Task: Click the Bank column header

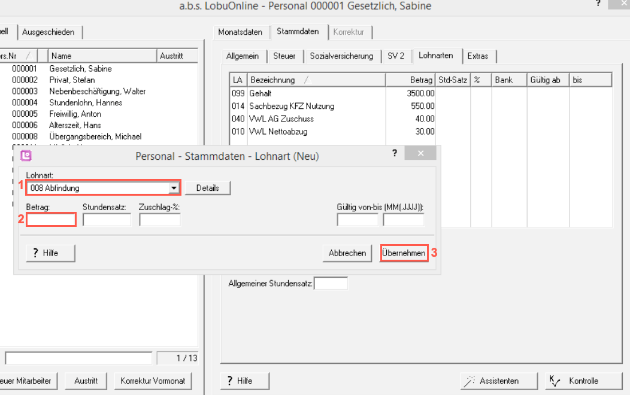Action: (509, 80)
